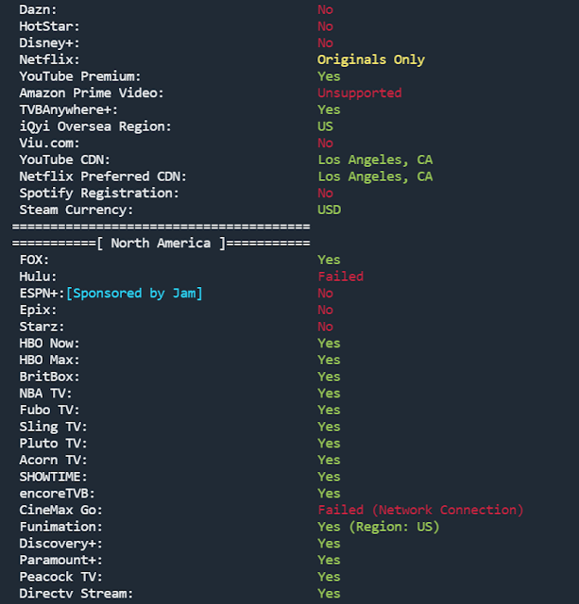The height and width of the screenshot is (604, 579).
Task: Select the "Failed (Network Connection)" CineMax result
Action: [419, 510]
